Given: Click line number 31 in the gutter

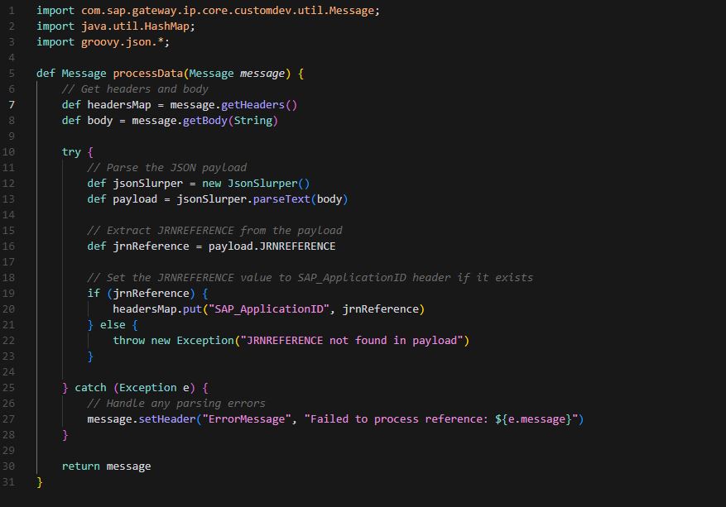Looking at the screenshot, I should tap(9, 481).
